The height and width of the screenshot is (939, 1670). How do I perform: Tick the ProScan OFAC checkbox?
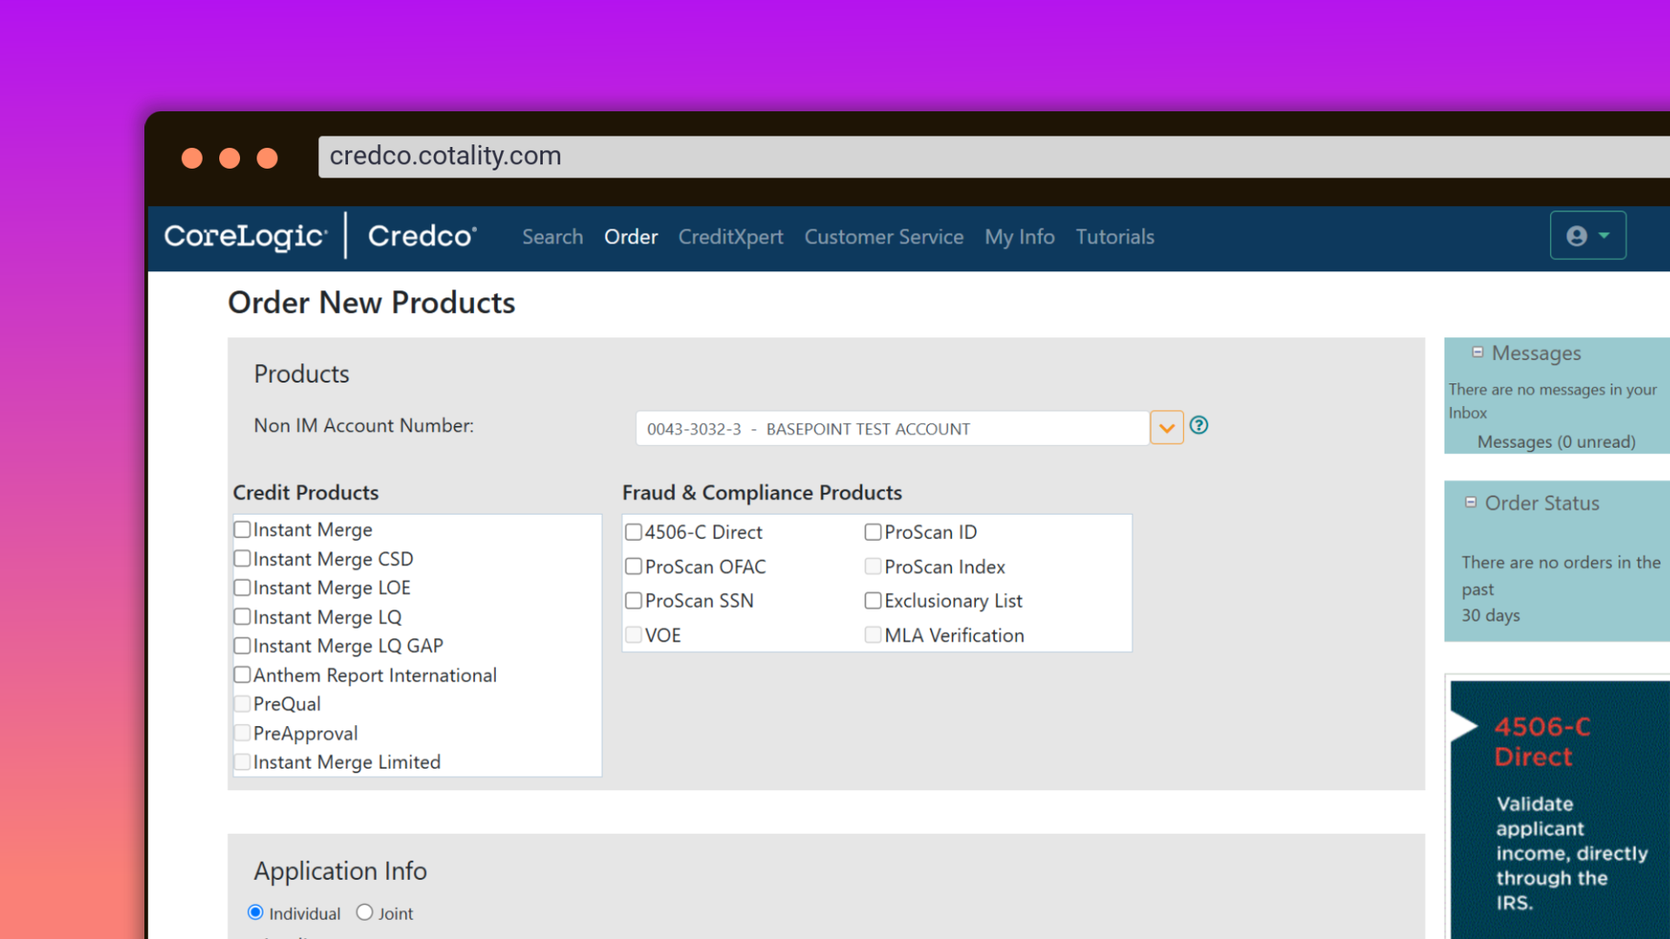[633, 567]
